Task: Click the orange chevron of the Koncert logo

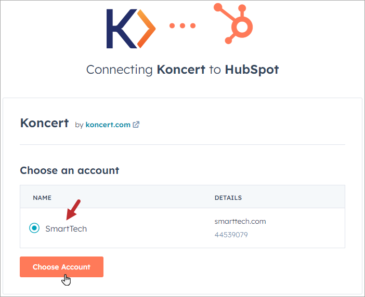Action: [x=146, y=29]
